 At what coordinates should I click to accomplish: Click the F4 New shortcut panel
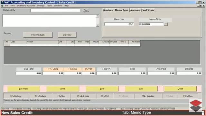point(61,96)
